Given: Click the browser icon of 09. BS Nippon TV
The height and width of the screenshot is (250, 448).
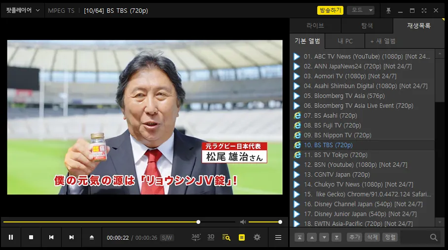Looking at the screenshot, I should pyautogui.click(x=297, y=135).
